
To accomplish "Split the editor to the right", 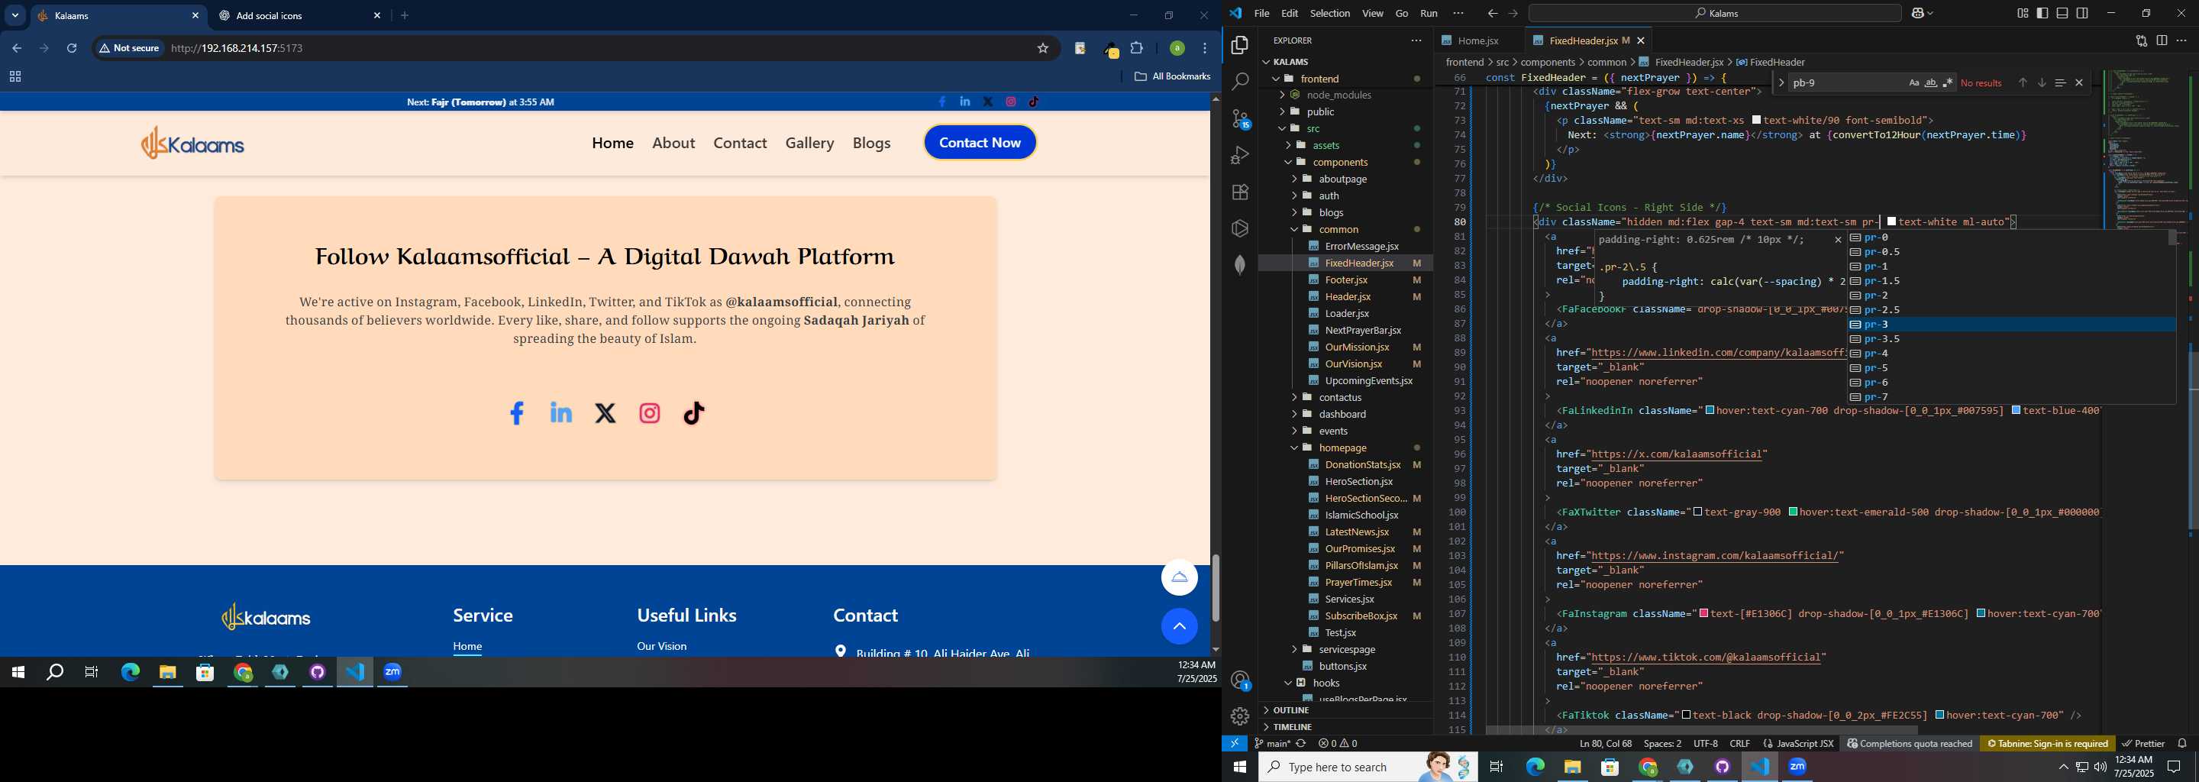I will coord(2162,40).
